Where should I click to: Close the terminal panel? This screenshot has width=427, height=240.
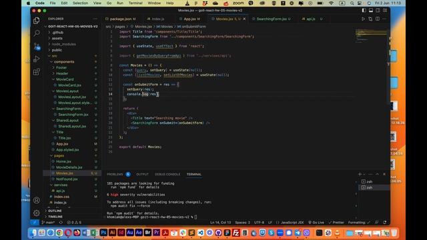tap(384, 174)
